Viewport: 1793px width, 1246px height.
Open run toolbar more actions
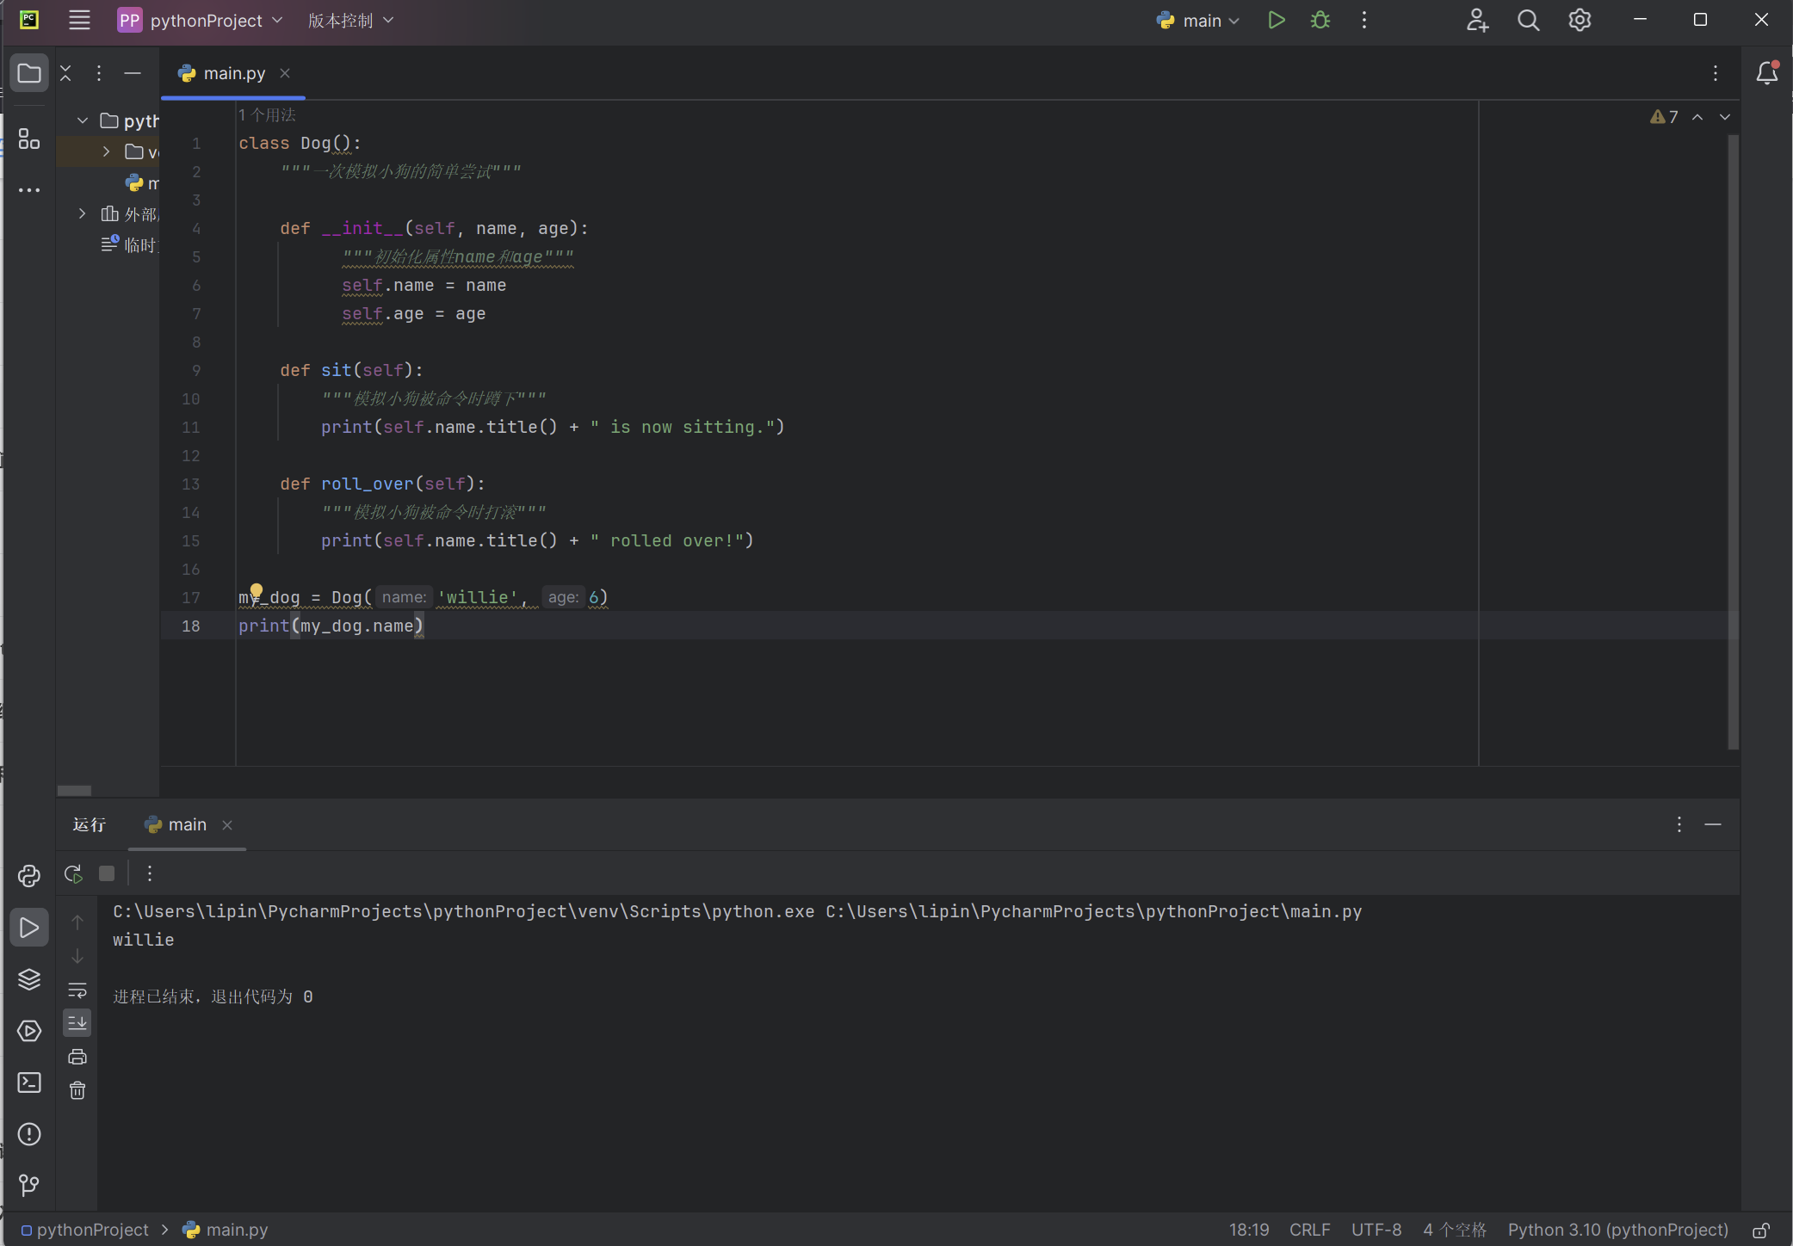click(x=150, y=873)
